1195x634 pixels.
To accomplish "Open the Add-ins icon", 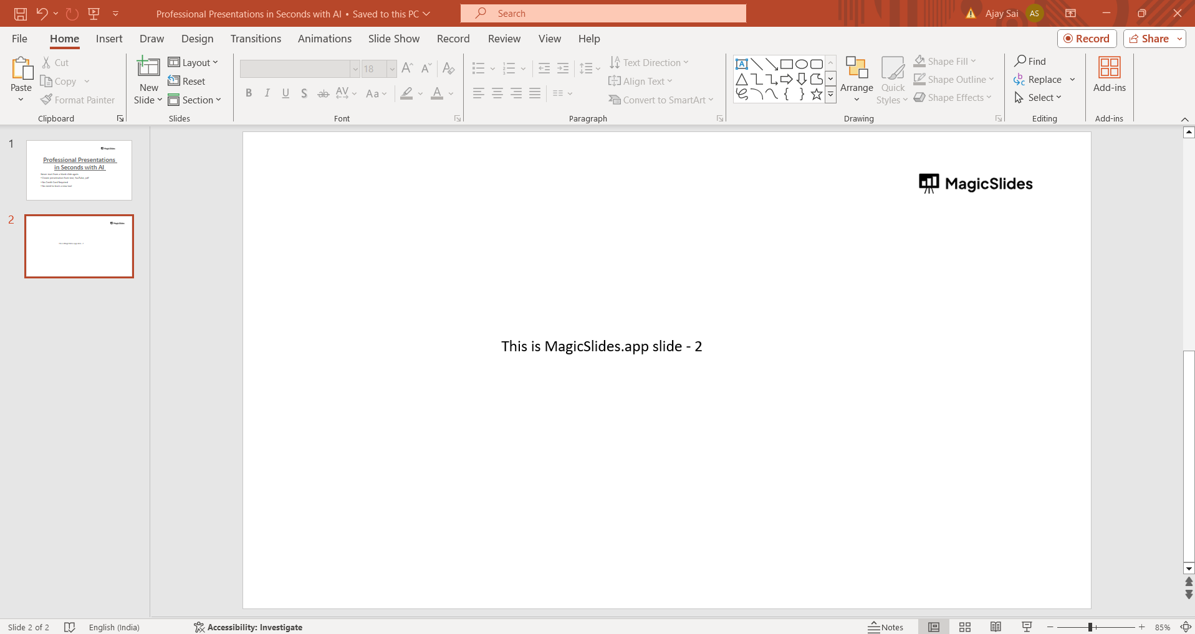I will click(1109, 67).
